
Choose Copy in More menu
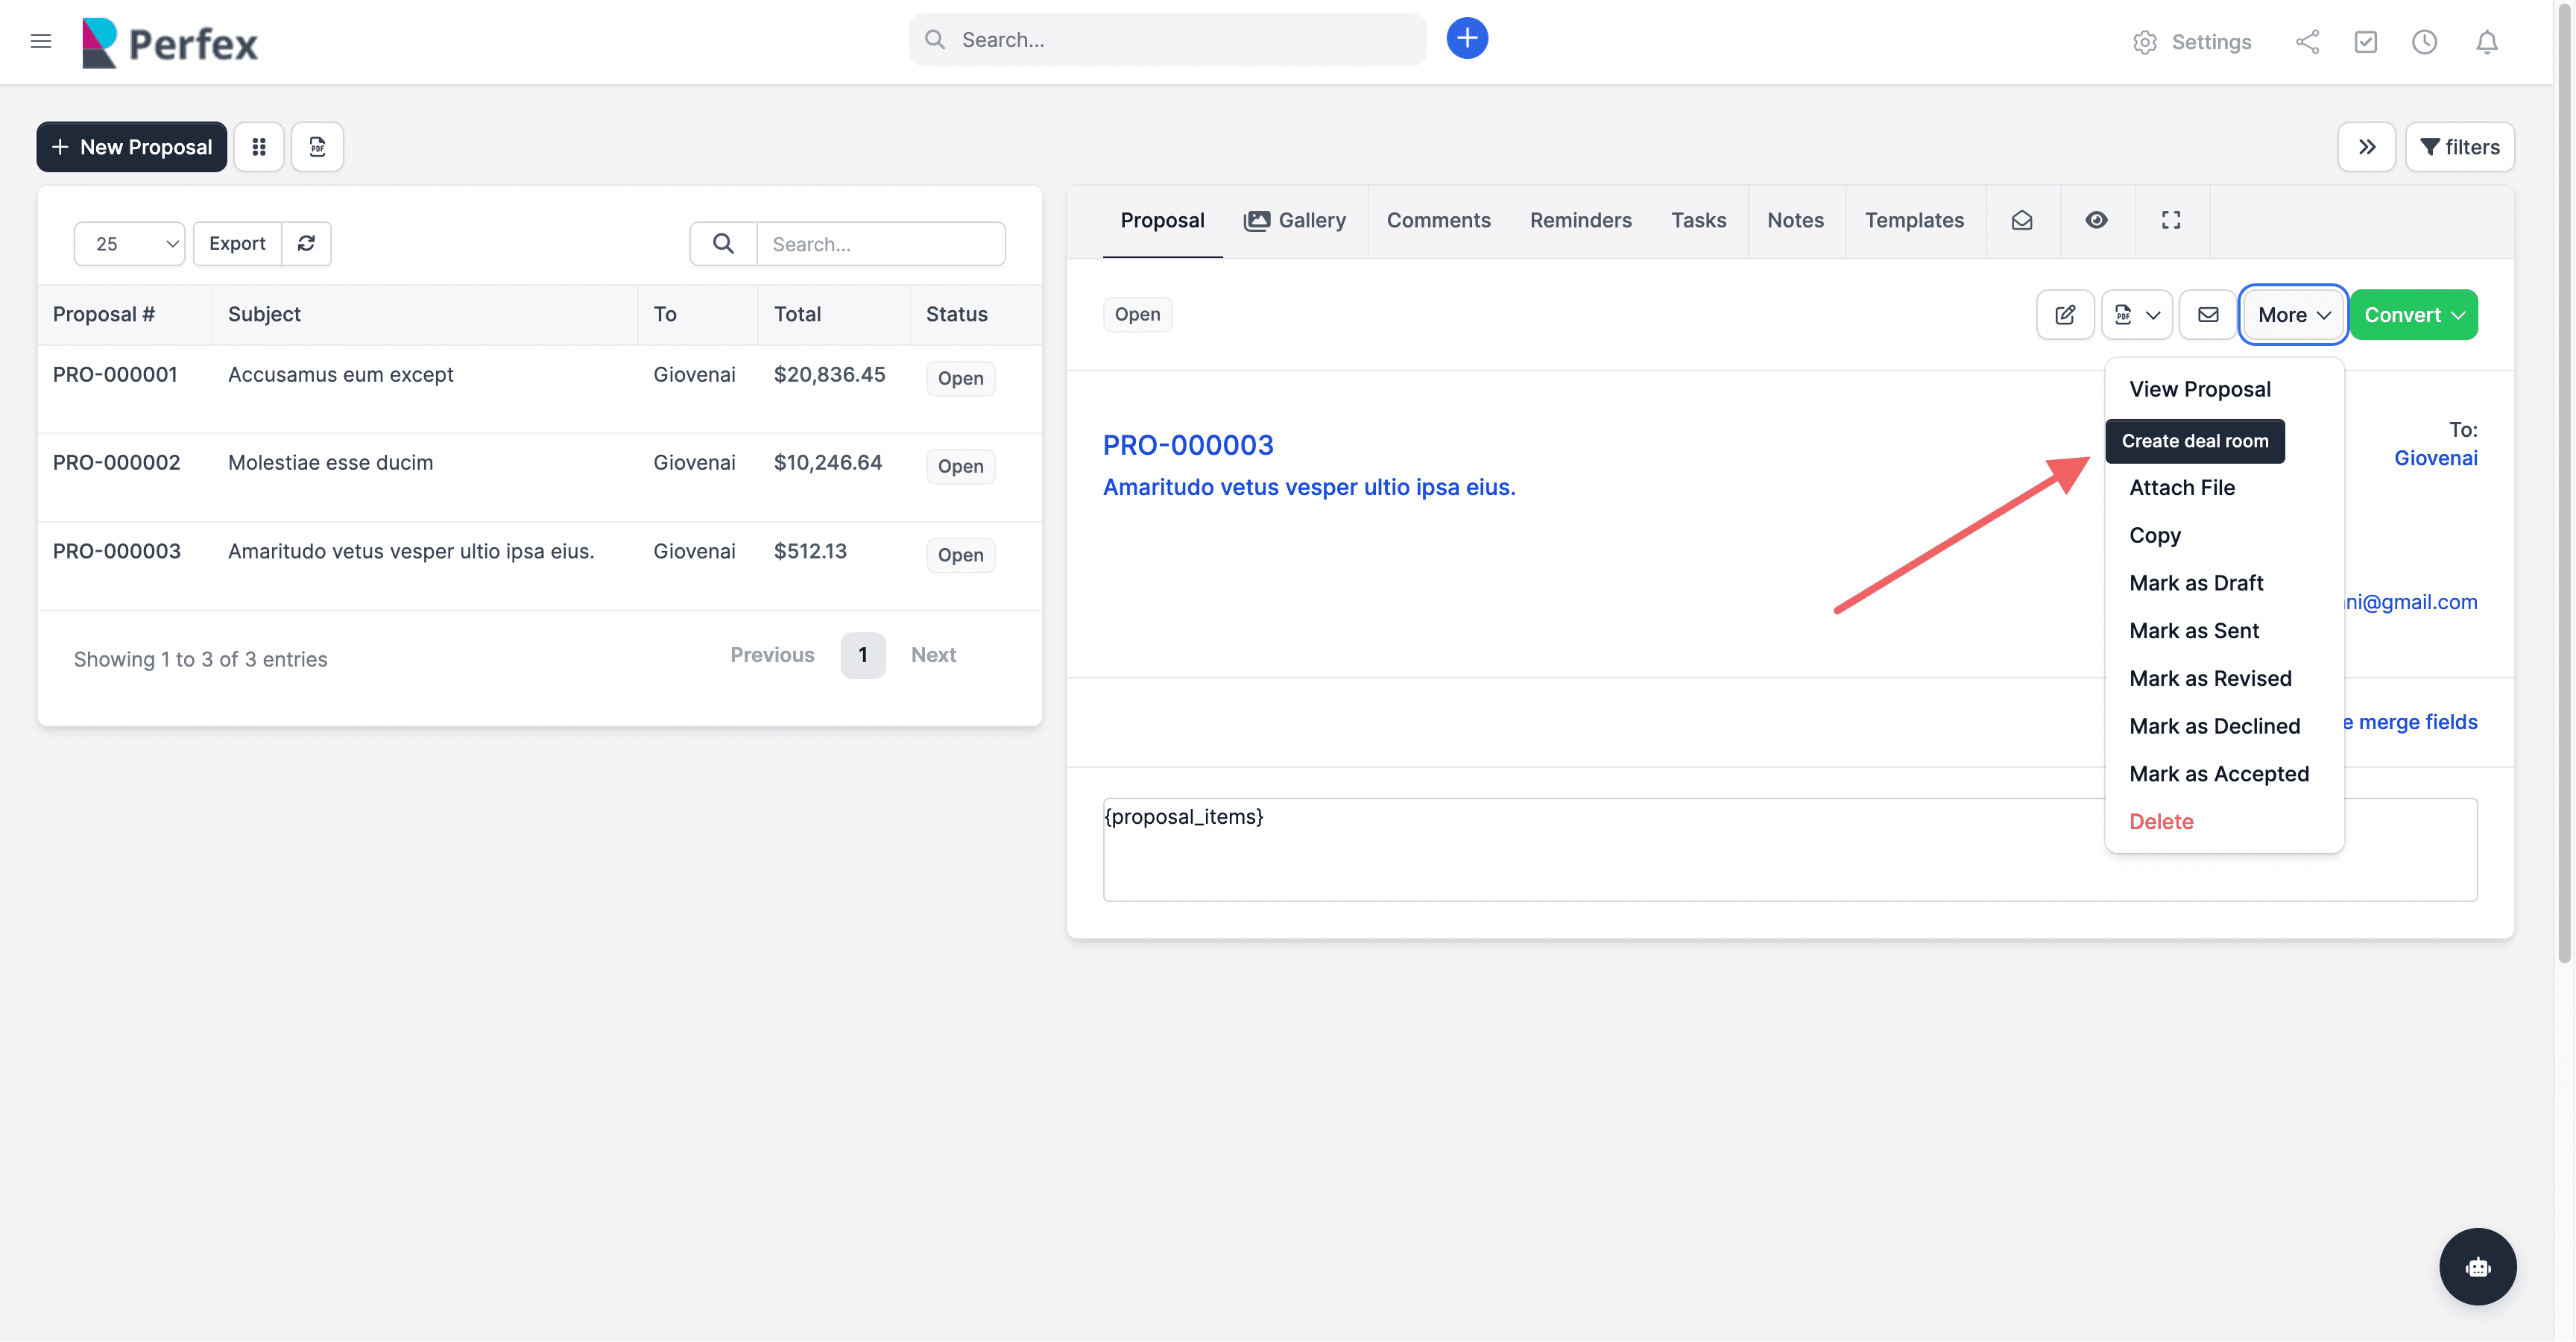click(x=2155, y=536)
